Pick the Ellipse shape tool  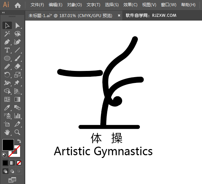pyautogui.click(x=7, y=58)
